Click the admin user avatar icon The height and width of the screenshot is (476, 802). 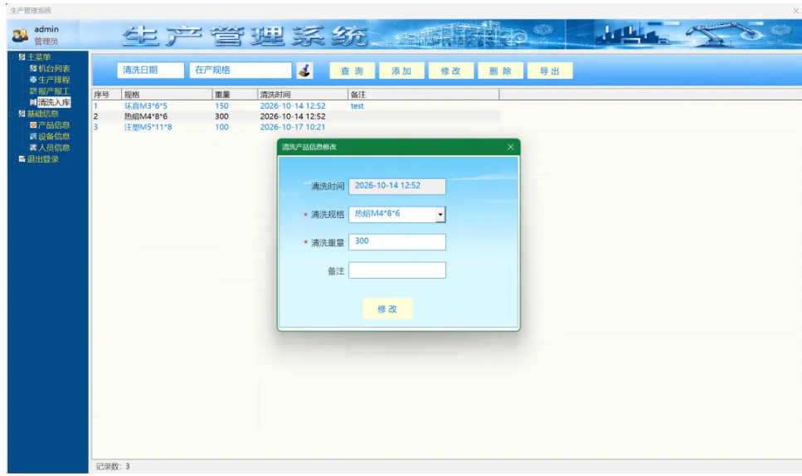point(20,36)
